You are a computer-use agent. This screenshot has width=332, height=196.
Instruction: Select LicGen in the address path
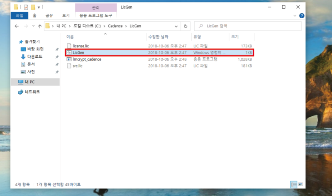point(135,26)
